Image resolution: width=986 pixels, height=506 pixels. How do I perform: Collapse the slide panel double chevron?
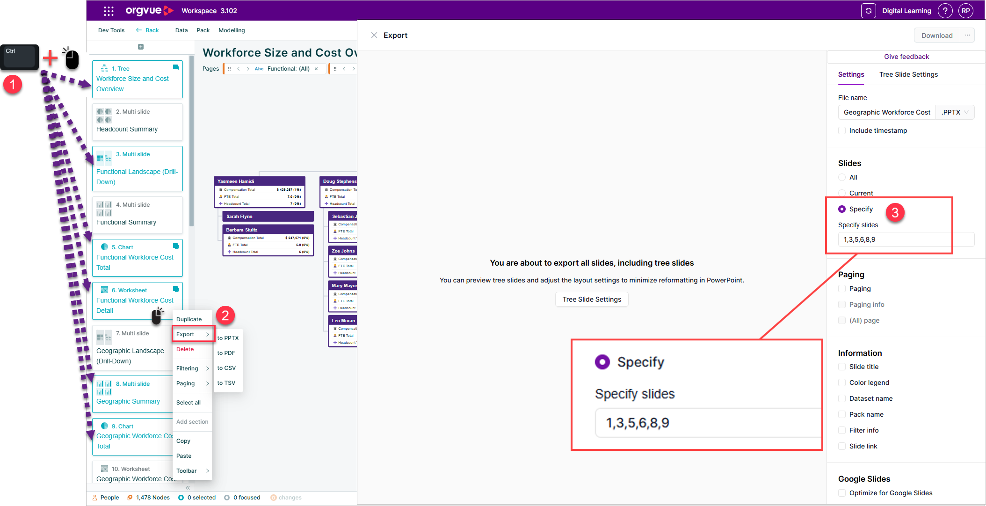tap(188, 487)
